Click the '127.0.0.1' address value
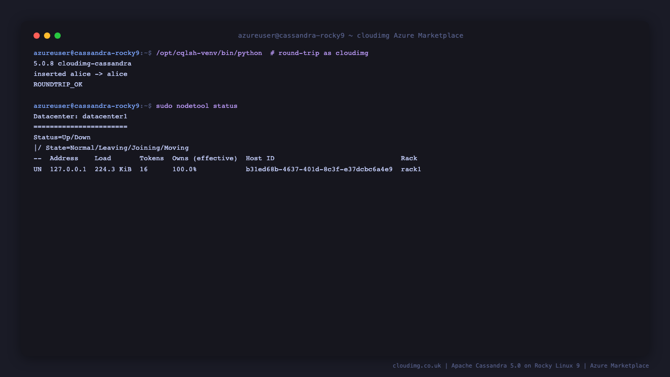Screen dimensions: 670x377 pyautogui.click(x=68, y=170)
